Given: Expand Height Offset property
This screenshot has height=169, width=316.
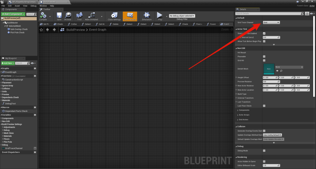Looking at the screenshot, I should (236, 77).
